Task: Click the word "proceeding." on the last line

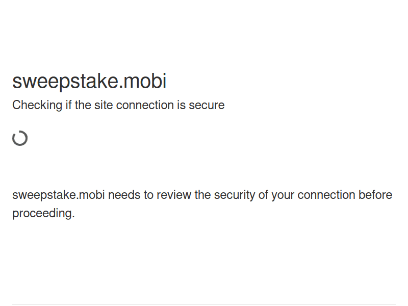Action: [x=43, y=214]
